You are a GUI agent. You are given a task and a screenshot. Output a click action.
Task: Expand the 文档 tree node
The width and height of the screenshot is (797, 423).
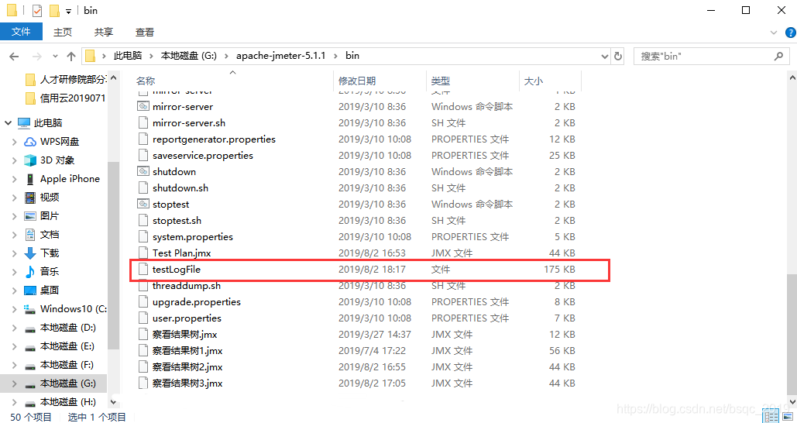[x=15, y=235]
